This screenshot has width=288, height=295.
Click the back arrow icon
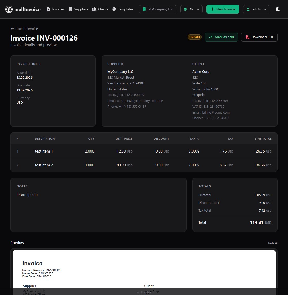[12, 29]
